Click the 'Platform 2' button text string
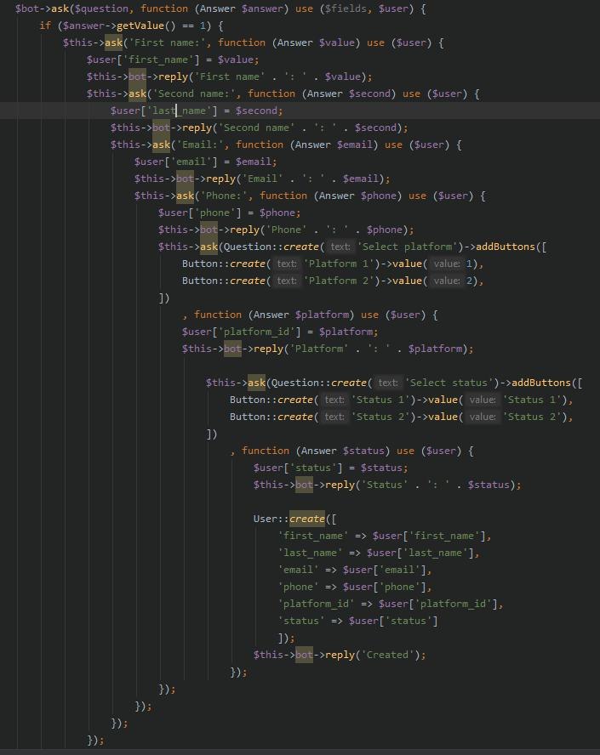The image size is (600, 755). pos(339,281)
